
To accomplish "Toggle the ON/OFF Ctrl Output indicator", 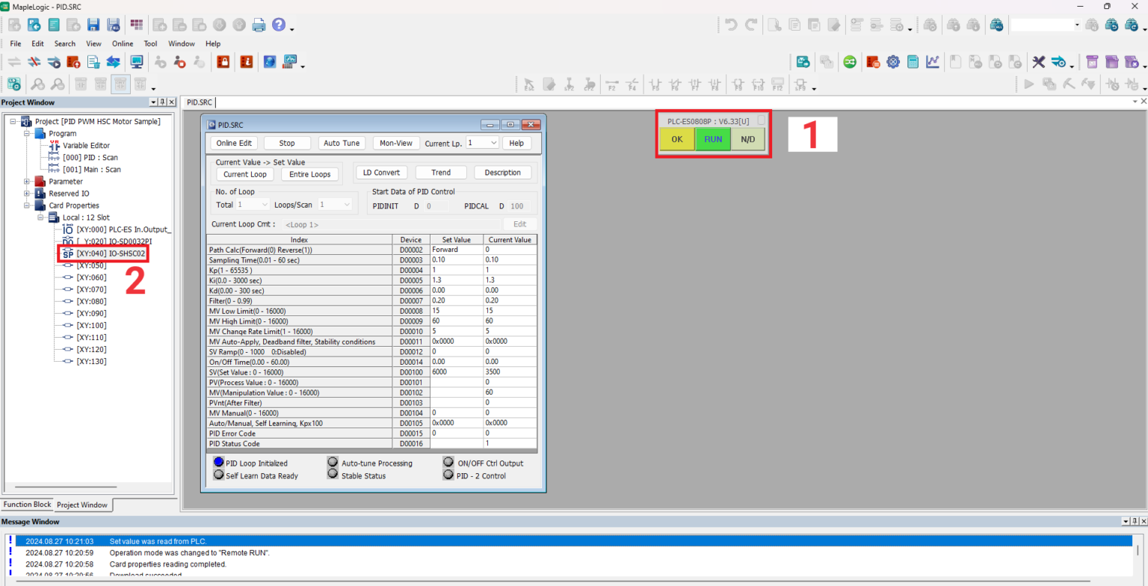I will click(x=448, y=462).
